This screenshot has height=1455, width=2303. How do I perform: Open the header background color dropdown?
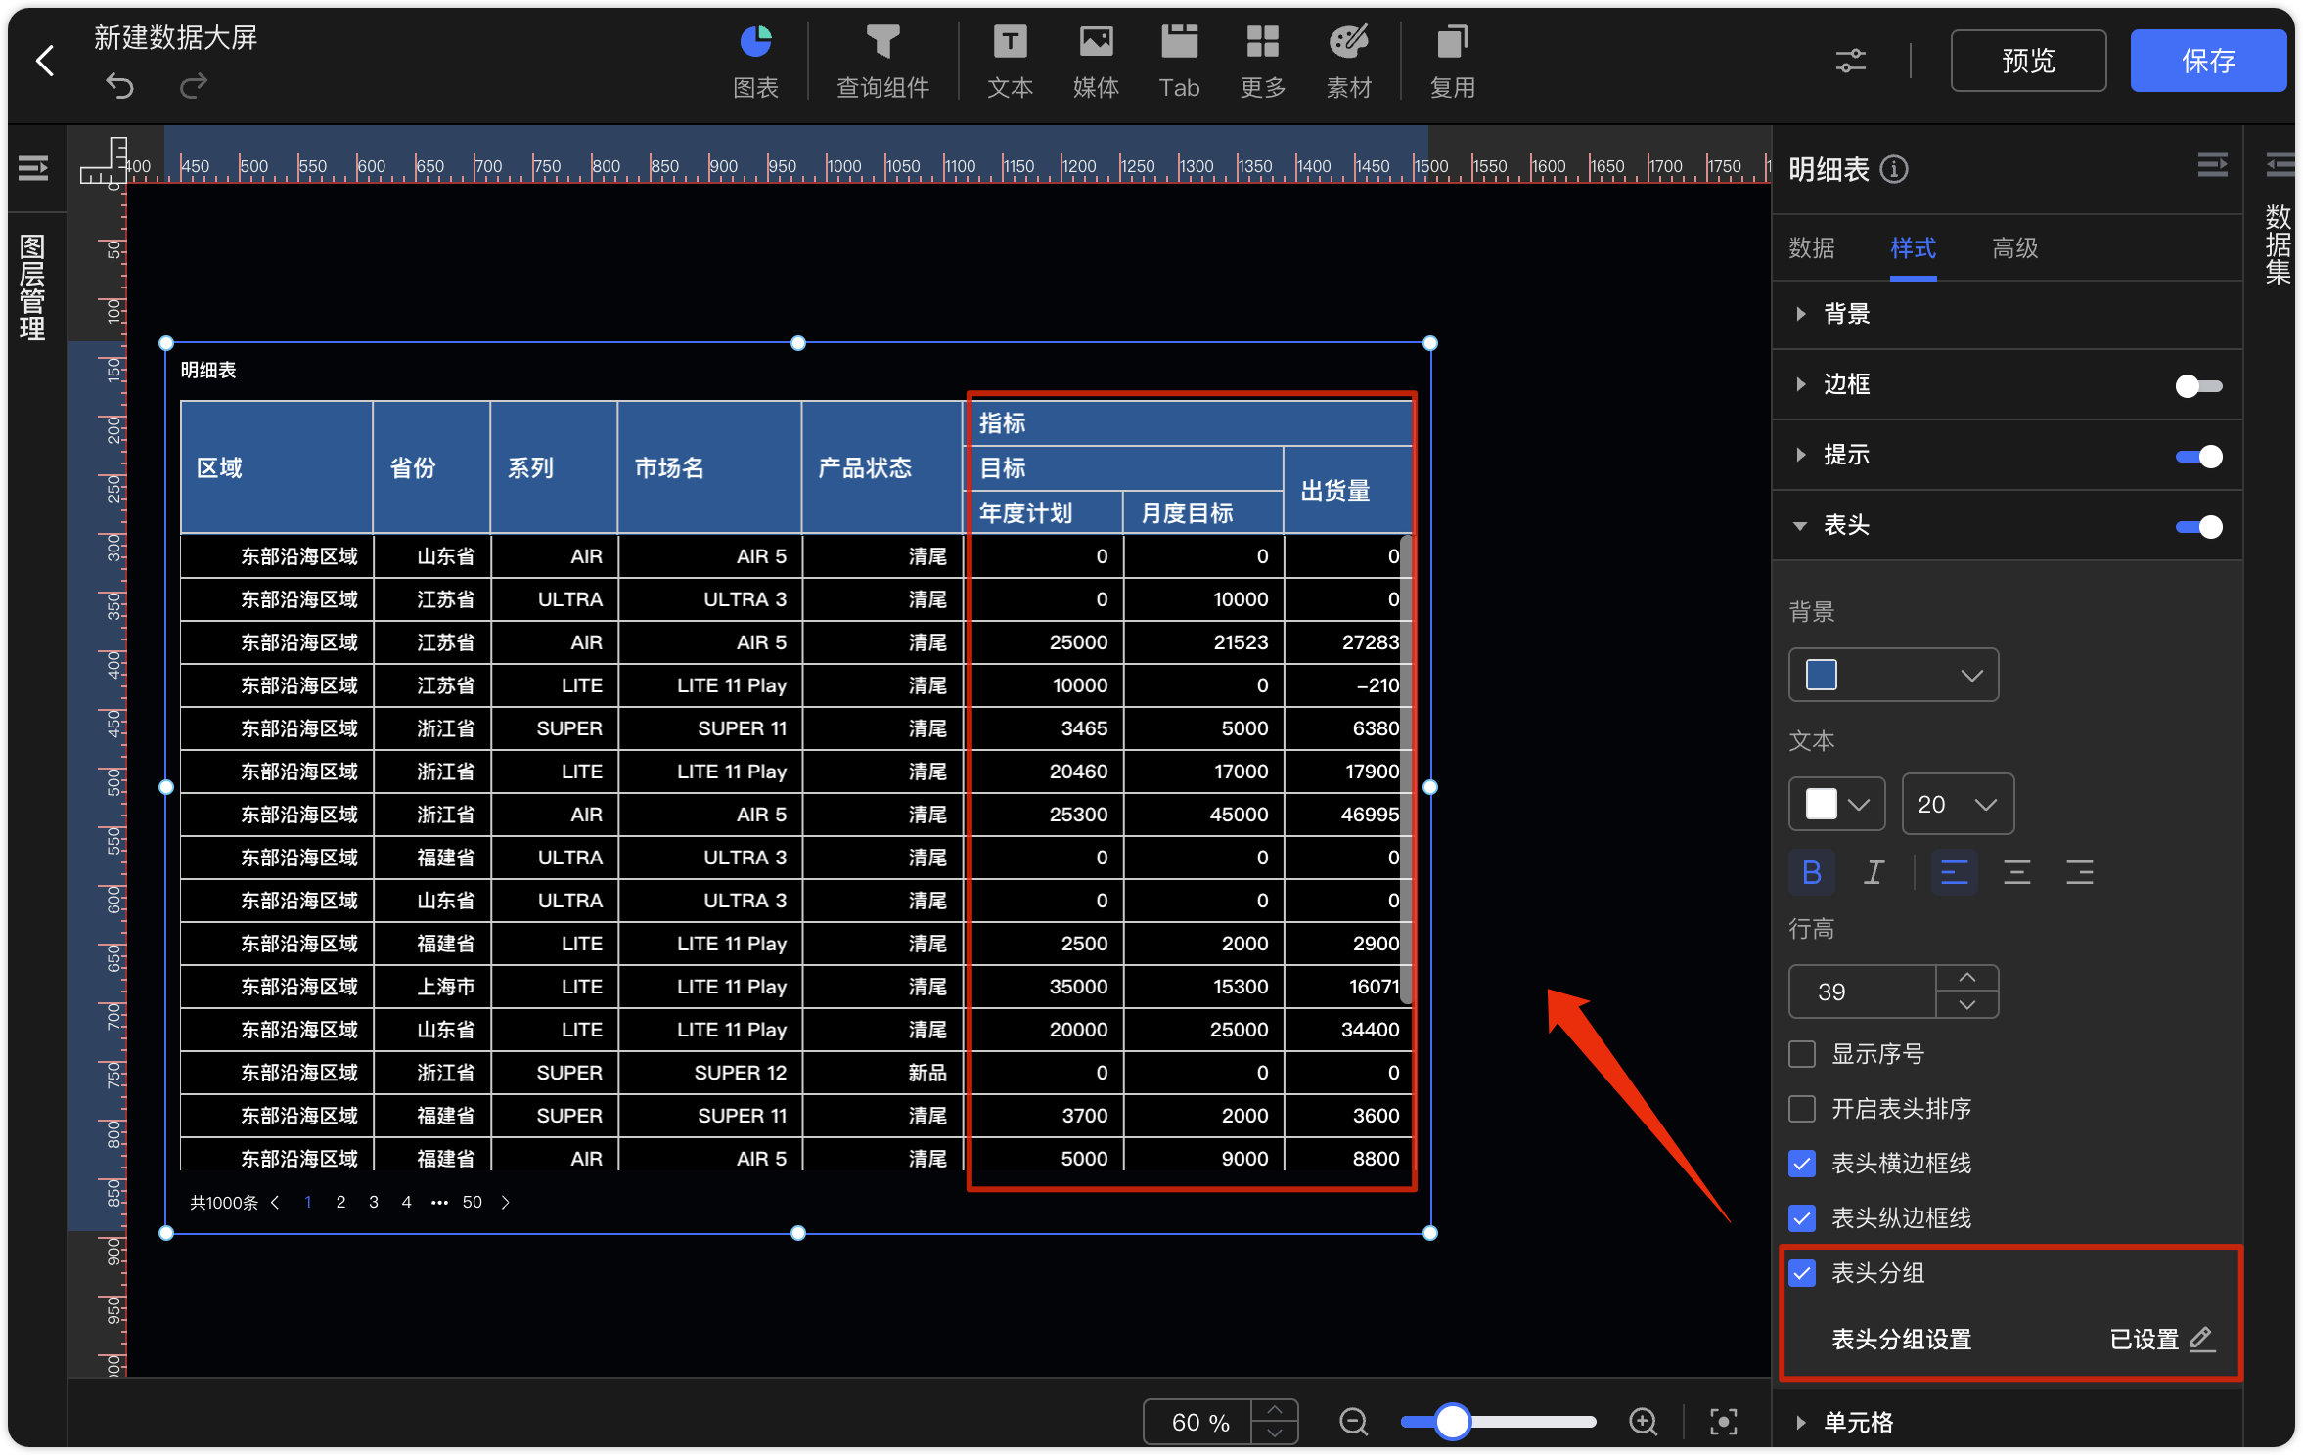[1893, 675]
